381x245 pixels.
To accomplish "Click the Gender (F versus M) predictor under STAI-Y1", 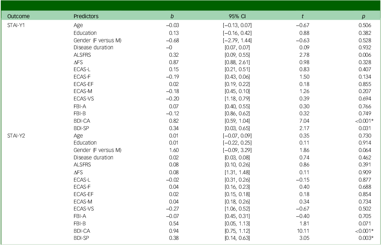I will click(x=97, y=40).
